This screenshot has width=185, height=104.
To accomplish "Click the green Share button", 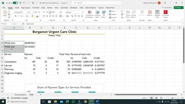I will pyautogui.click(x=179, y=8).
